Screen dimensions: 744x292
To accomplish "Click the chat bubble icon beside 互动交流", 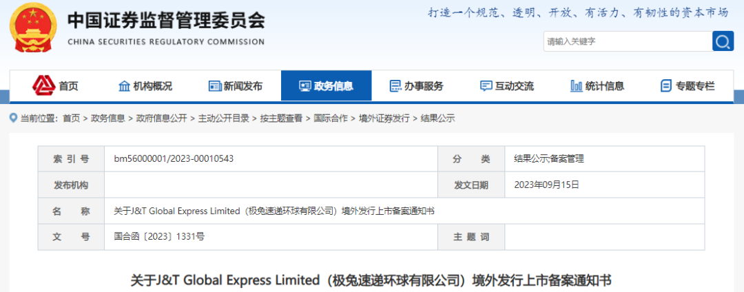I will (486, 86).
